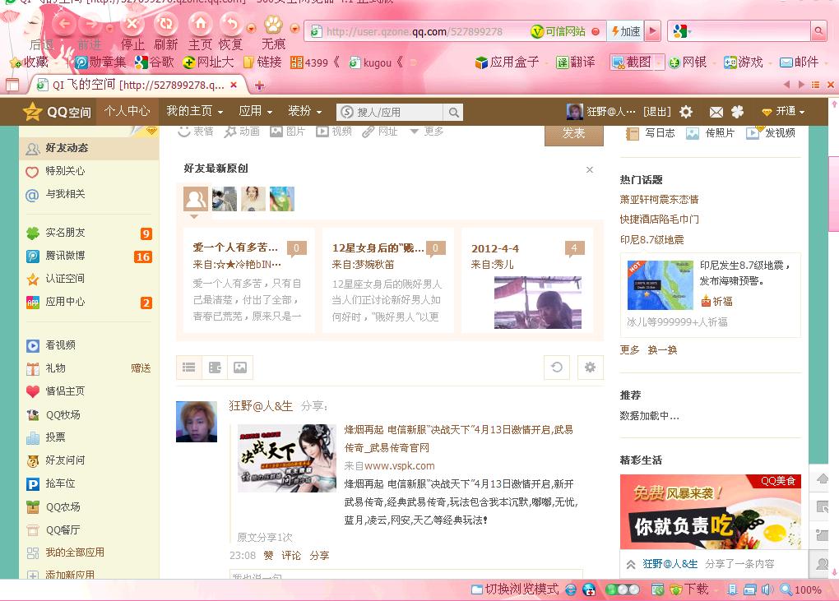
Task: Click the 祈福 pray link
Action: point(717,302)
